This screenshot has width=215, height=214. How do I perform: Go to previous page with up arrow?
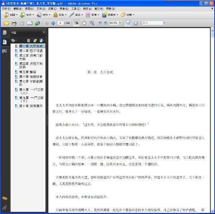pos(47,23)
